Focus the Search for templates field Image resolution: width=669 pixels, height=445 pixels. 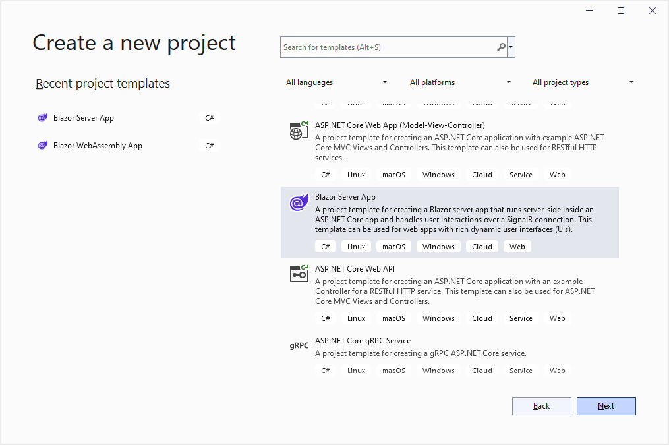388,47
